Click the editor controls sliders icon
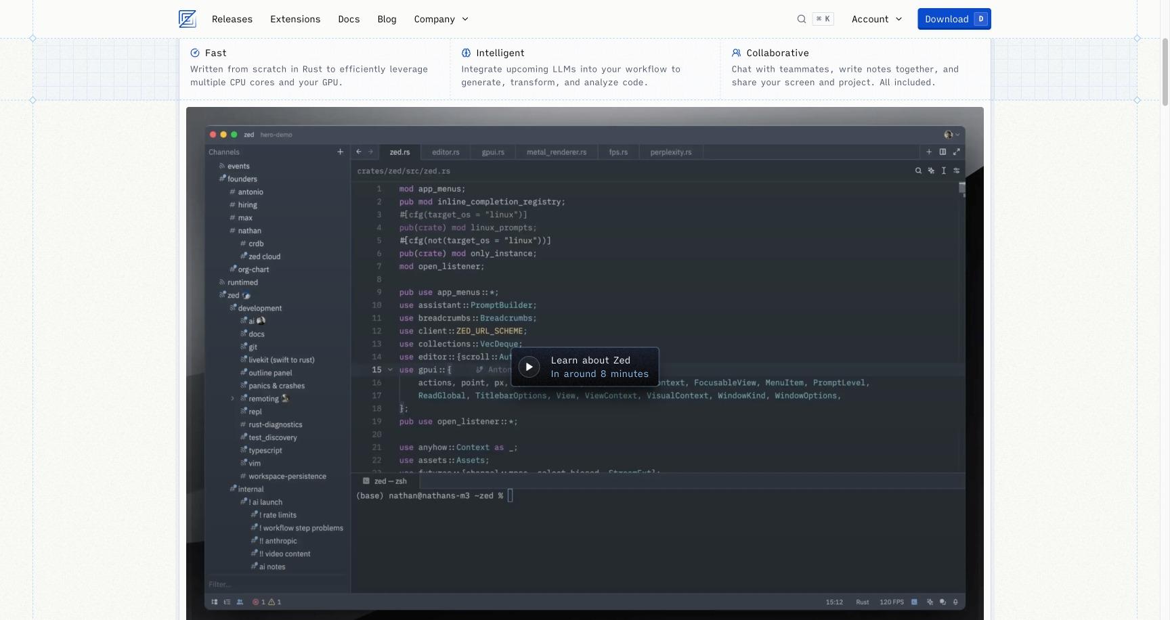The height and width of the screenshot is (620, 1170). click(956, 171)
